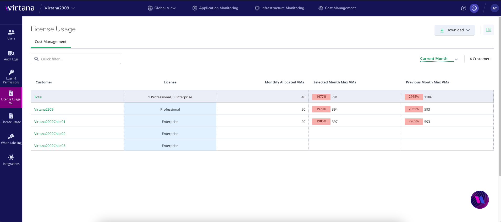
Task: Open White Labeling settings
Action: [x=11, y=139]
